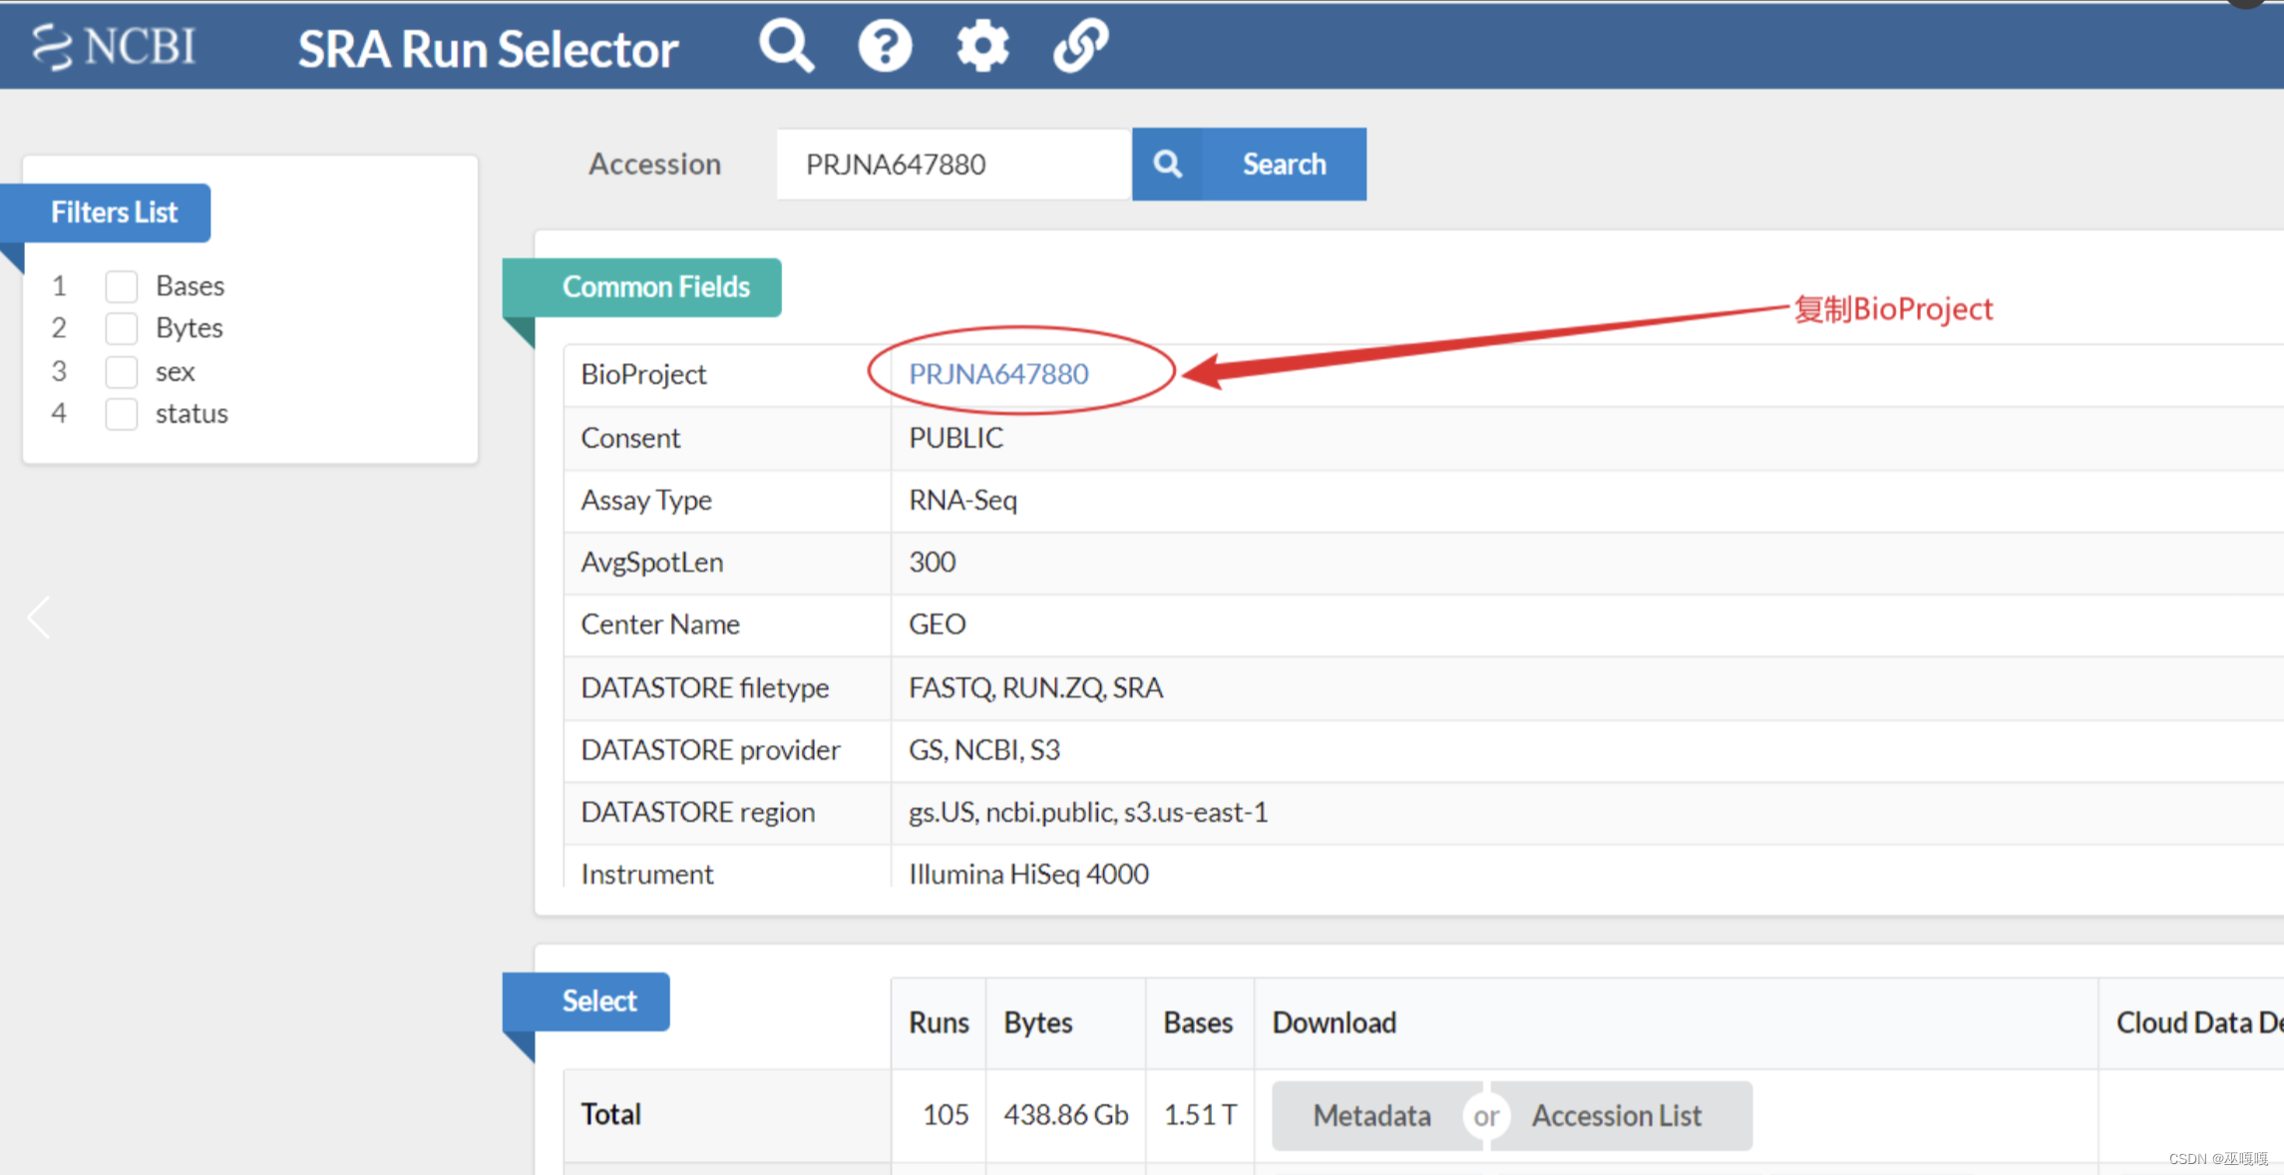Screen dimensions: 2284x1175
Task: Check the status filter checkbox
Action: (x=122, y=414)
